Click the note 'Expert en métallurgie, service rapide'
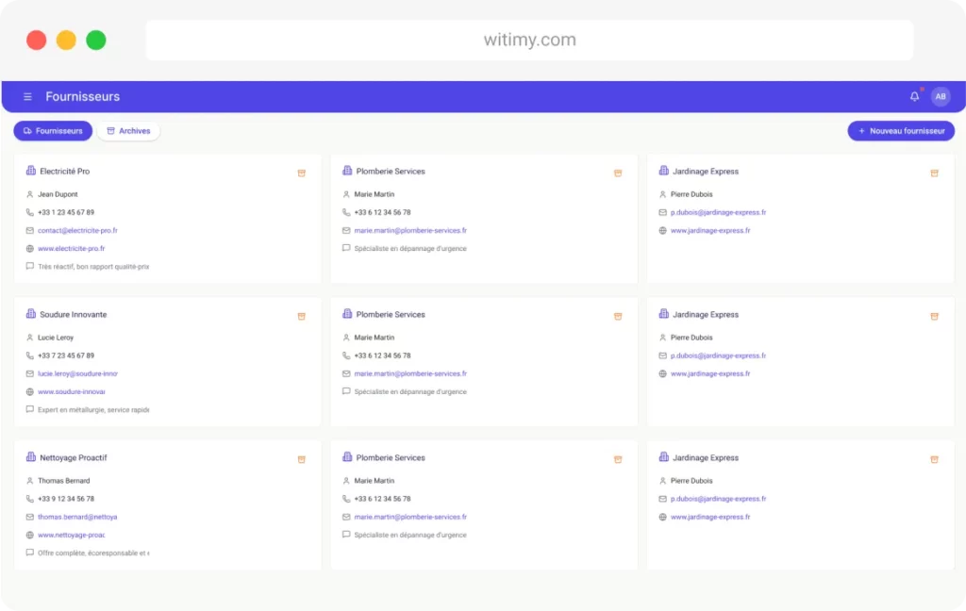Screen dimensions: 966x611 click(x=93, y=409)
